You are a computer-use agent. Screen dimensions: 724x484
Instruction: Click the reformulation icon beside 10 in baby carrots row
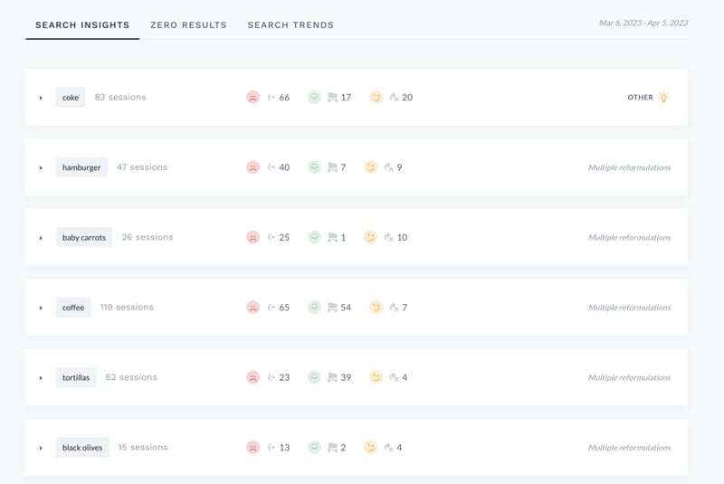389,238
